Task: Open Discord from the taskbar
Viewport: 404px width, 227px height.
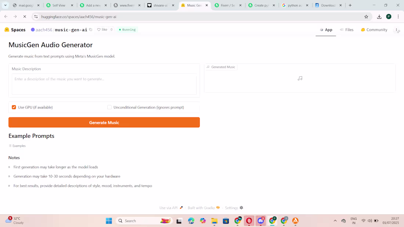Action: 261,221
